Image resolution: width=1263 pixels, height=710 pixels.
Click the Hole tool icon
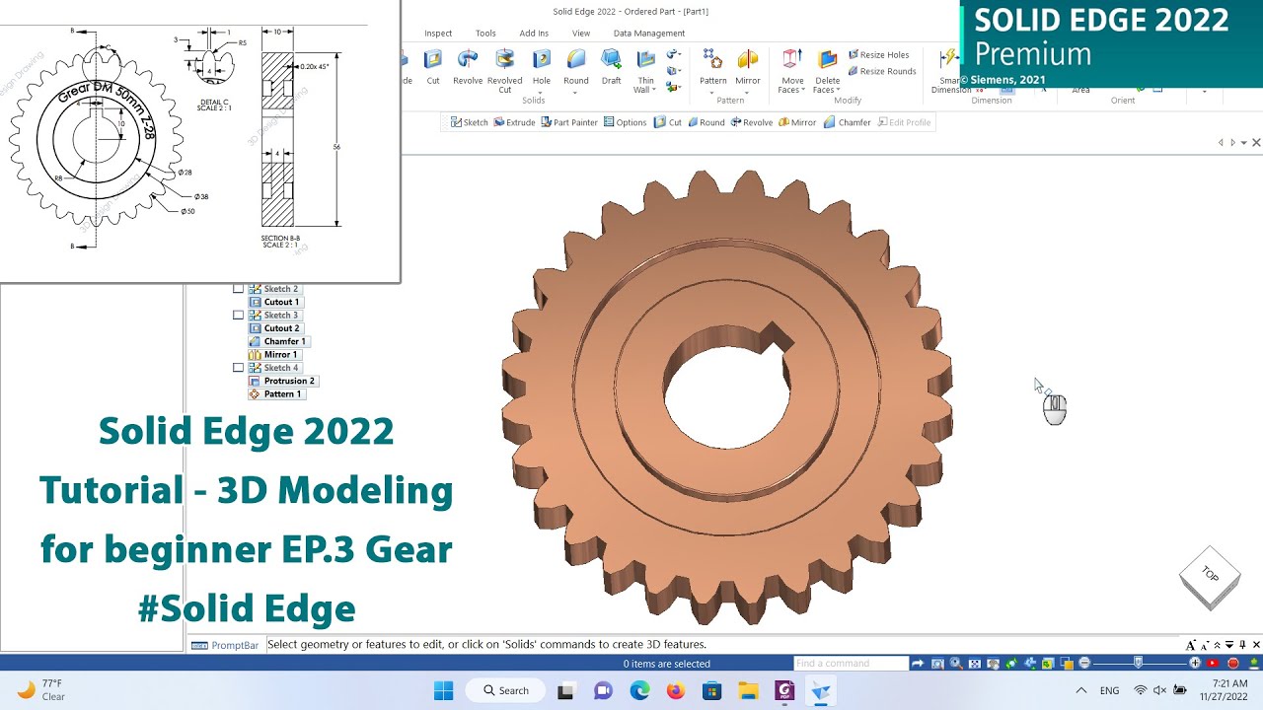point(542,59)
